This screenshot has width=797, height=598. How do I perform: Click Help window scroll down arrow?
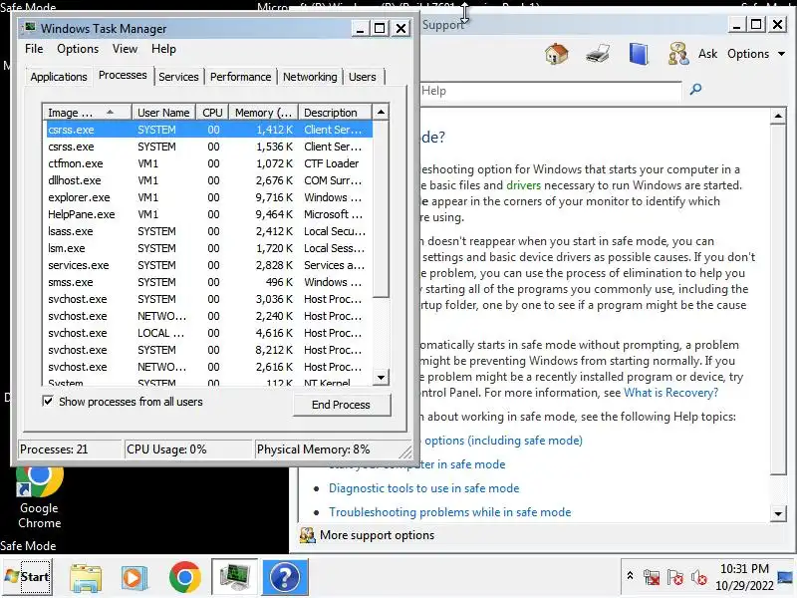click(x=778, y=513)
